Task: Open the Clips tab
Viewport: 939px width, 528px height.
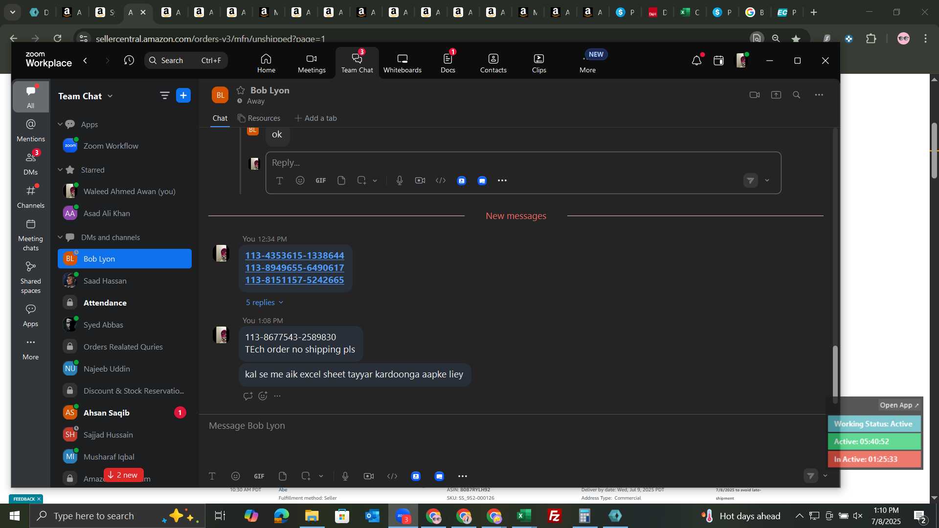Action: point(539,64)
